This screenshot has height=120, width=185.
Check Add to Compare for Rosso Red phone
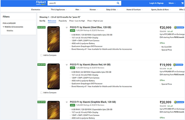(x=41, y=93)
